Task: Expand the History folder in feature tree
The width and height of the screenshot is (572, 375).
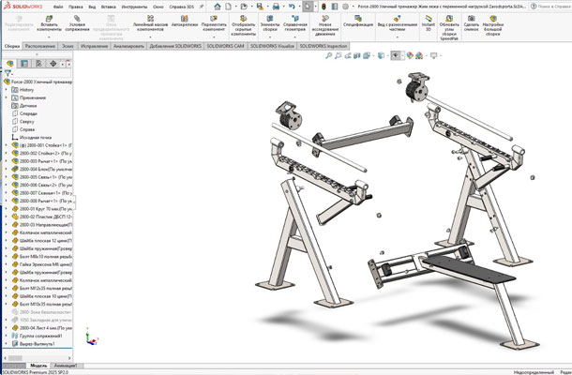Action: pyautogui.click(x=7, y=89)
